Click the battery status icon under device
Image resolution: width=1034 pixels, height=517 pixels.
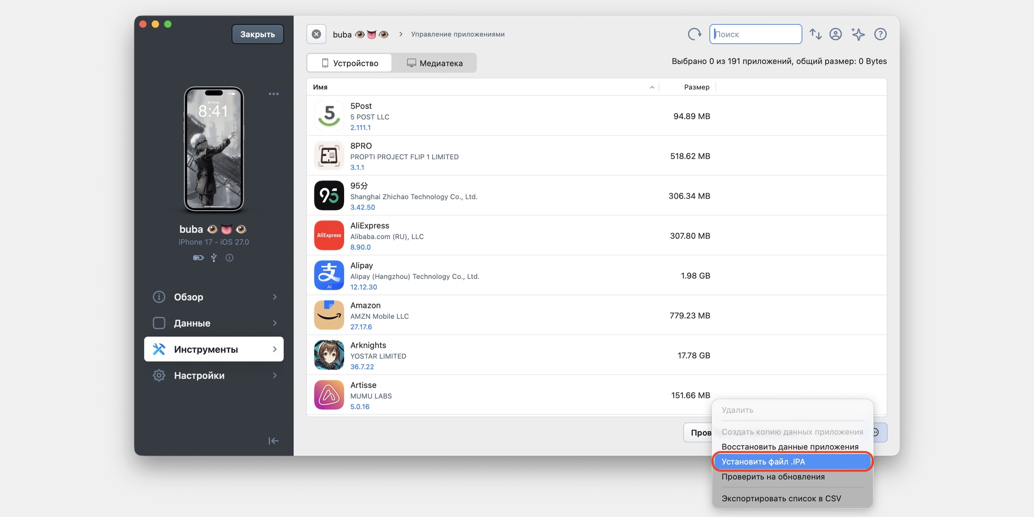click(198, 258)
